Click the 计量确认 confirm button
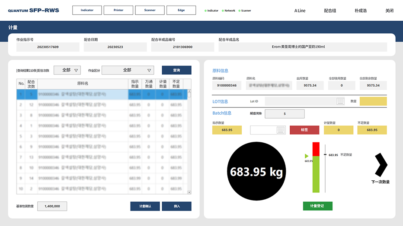The image size is (403, 226). (145, 206)
